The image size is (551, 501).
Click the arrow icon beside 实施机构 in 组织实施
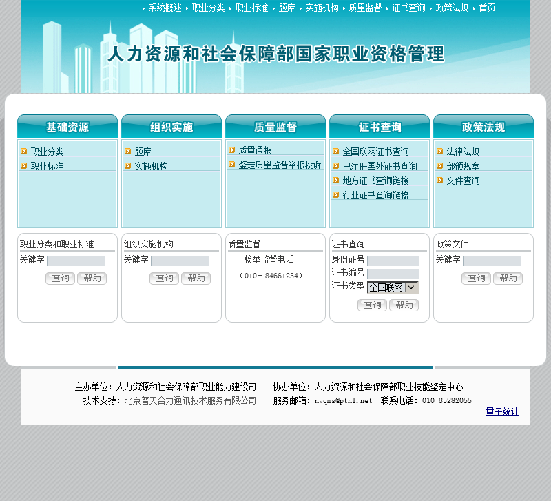pyautogui.click(x=128, y=166)
